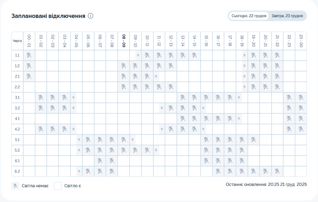This screenshot has height=202, width=318.
Task: Click outage icon for queue 4.1 at 13-14
Action: click(x=183, y=119)
